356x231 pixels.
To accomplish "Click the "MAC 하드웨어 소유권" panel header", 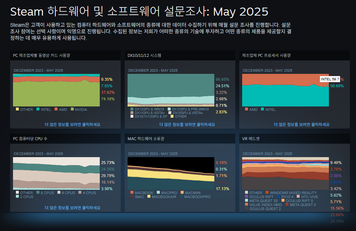I will point(180,138).
